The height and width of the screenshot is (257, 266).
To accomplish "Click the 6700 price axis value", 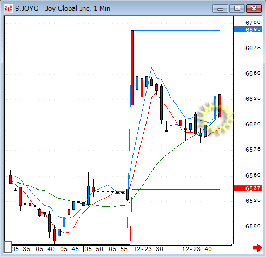I will click(253, 23).
